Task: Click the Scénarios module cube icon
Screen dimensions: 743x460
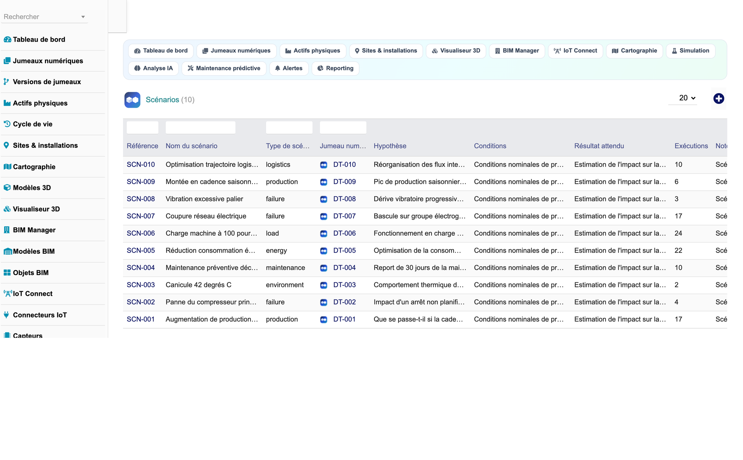Action: [x=132, y=100]
